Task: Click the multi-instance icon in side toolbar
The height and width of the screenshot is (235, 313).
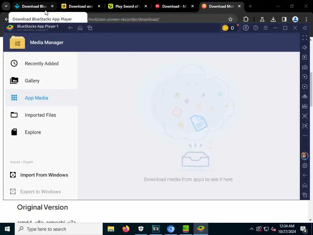Action: click(305, 96)
